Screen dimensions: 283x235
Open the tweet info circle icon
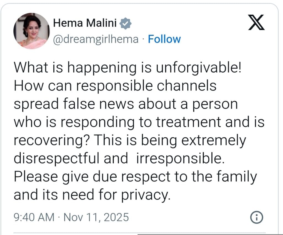coord(256,217)
